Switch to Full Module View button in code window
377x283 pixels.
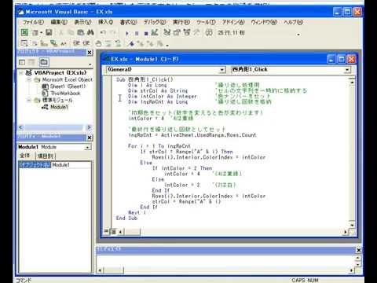tap(113, 231)
